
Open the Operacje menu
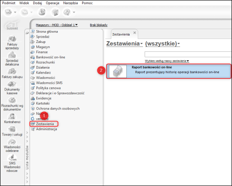[x=52, y=3]
